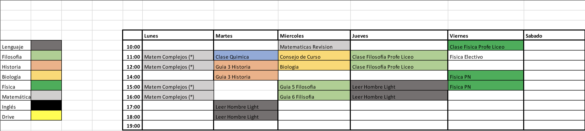This screenshot has height=131, width=585.
Task: Click the 14:00 time cell
Action: tap(133, 75)
